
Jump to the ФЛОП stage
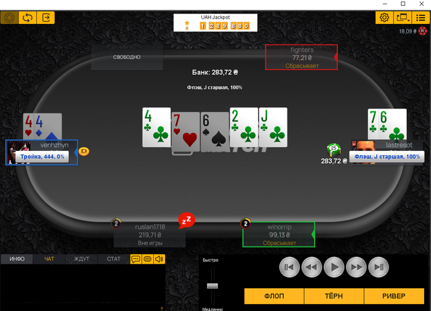click(274, 296)
